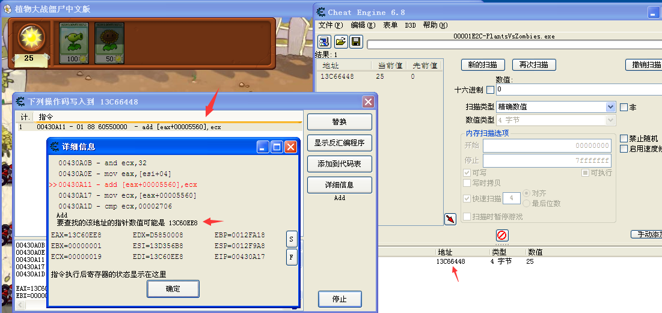Open the 表单 menu

point(390,25)
